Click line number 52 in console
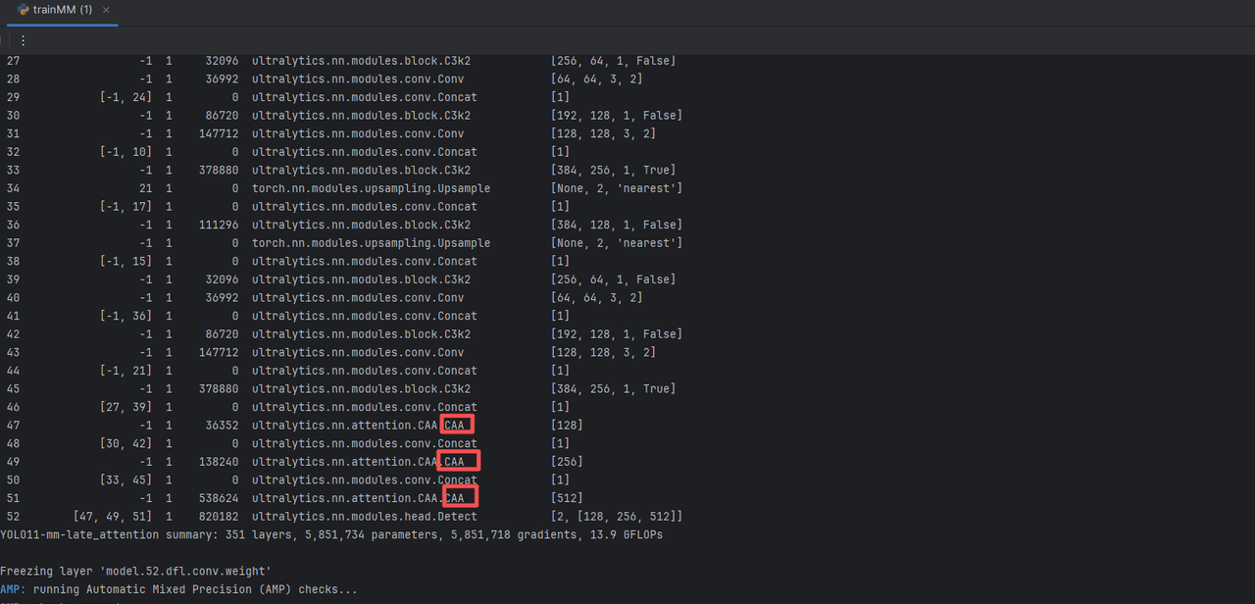The width and height of the screenshot is (1255, 604). [x=13, y=517]
